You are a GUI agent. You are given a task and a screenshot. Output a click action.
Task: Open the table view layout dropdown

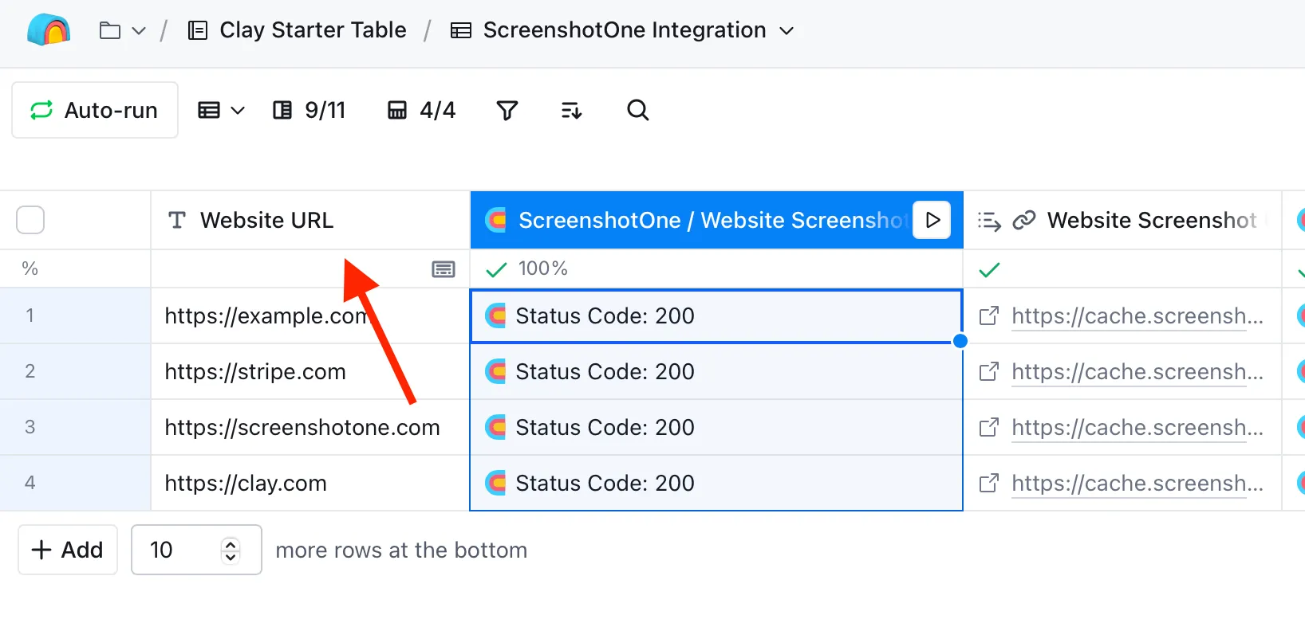(x=221, y=110)
